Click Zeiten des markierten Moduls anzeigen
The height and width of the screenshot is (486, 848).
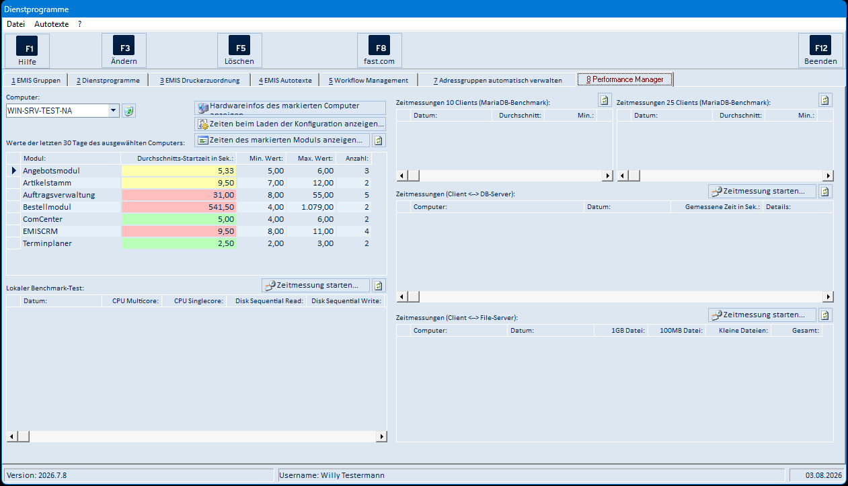(282, 140)
